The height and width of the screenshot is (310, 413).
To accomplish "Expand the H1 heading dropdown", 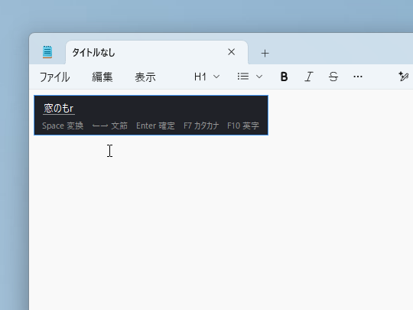I will point(206,77).
